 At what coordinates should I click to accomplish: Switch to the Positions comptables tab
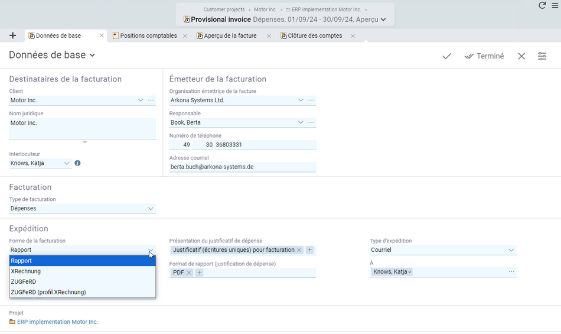(148, 36)
